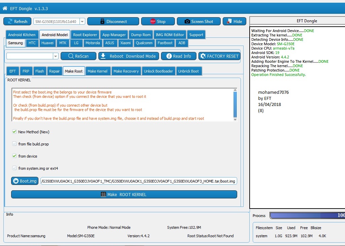The height and width of the screenshot is (246, 345).
Task: Select the MTK tab
Action: click(x=63, y=43)
